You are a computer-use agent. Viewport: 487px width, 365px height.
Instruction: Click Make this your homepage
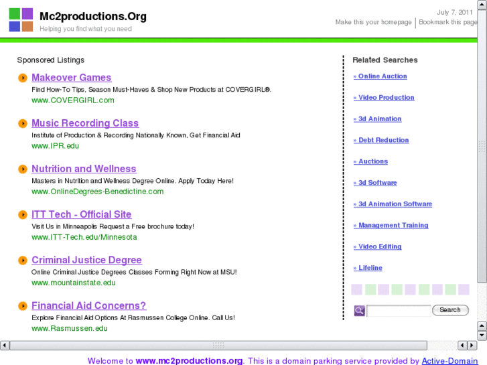[x=373, y=22]
